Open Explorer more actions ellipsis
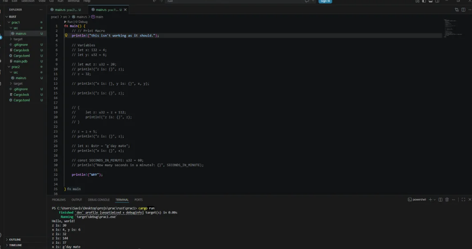Screen dimensions: 472x249 pyautogui.click(x=41, y=10)
